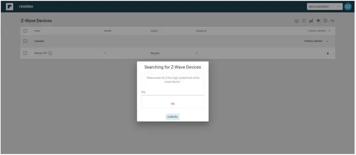Open the B82CA0D98DE1 device selector dropdown

click(x=325, y=7)
